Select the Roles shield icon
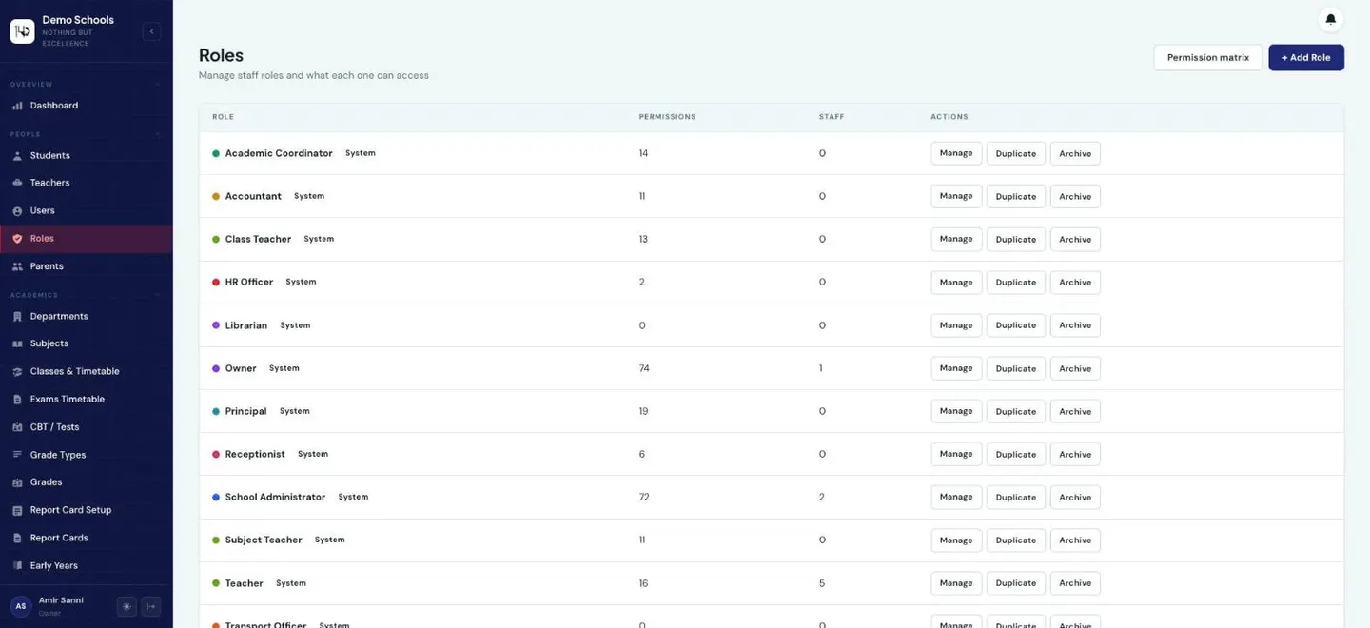Viewport: 1370px width, 628px height. tap(17, 239)
